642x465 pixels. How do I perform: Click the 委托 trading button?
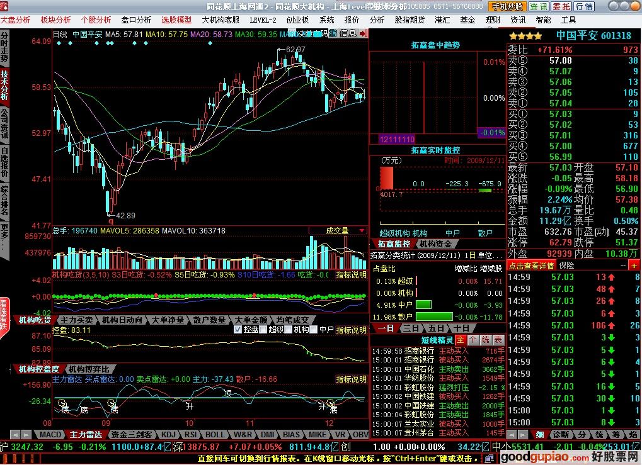coord(561,6)
